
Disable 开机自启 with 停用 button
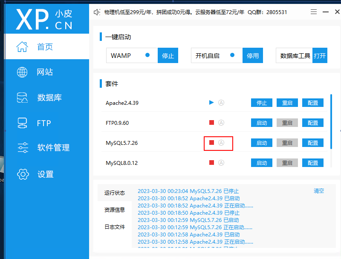point(253,55)
